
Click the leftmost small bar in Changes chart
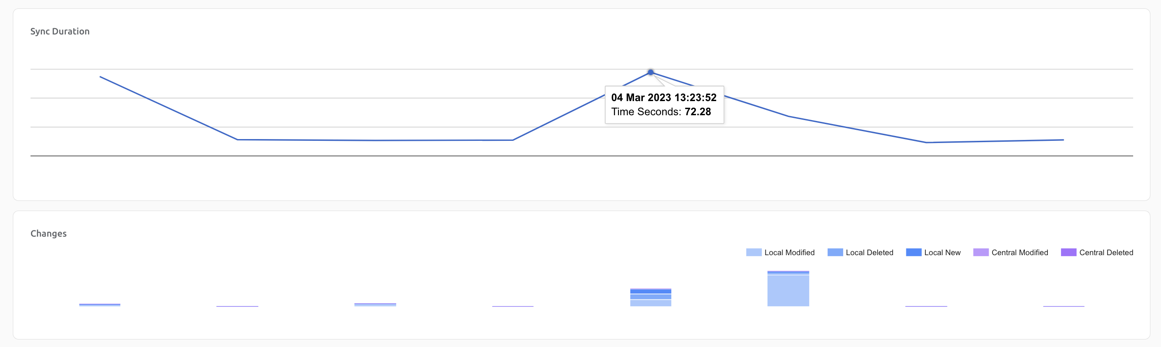coord(99,305)
